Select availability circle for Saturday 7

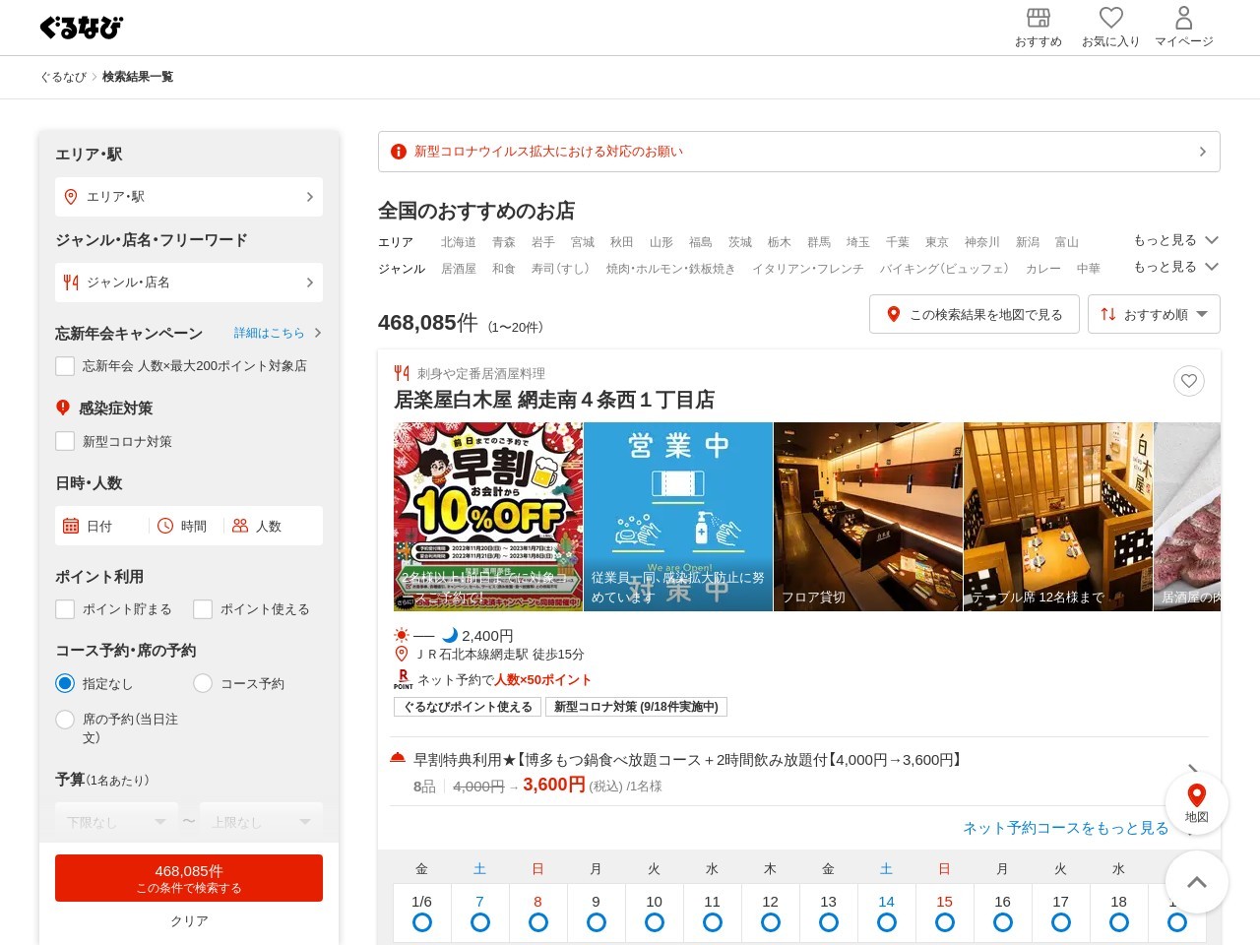click(480, 922)
